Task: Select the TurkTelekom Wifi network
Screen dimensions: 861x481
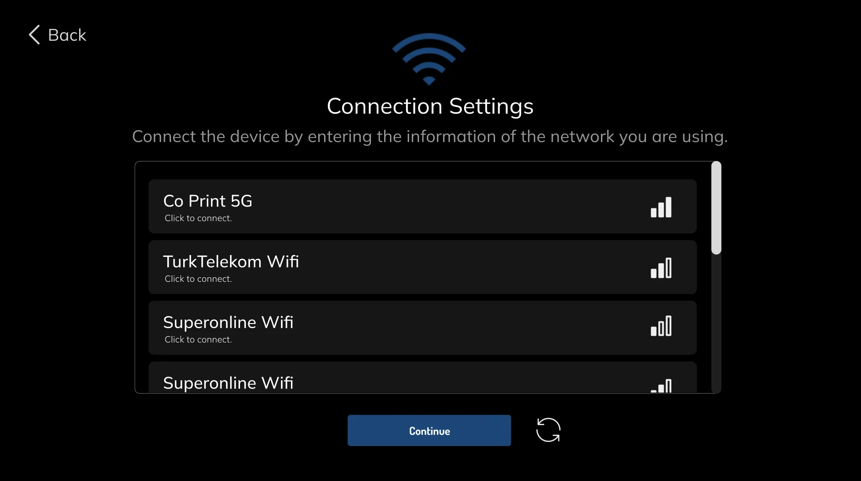Action: (x=422, y=267)
